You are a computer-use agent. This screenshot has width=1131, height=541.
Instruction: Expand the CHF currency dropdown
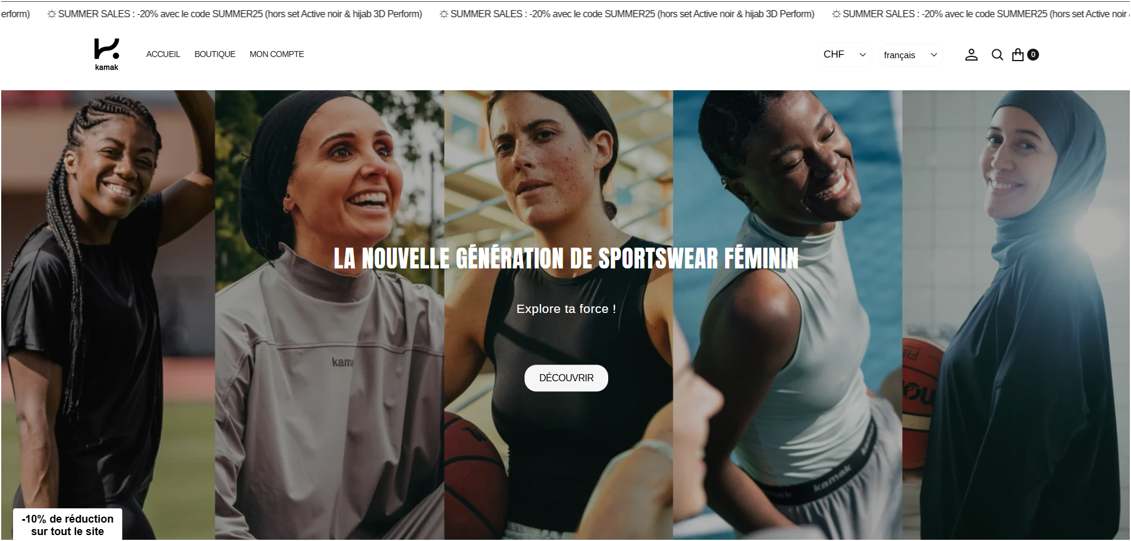[x=844, y=55]
